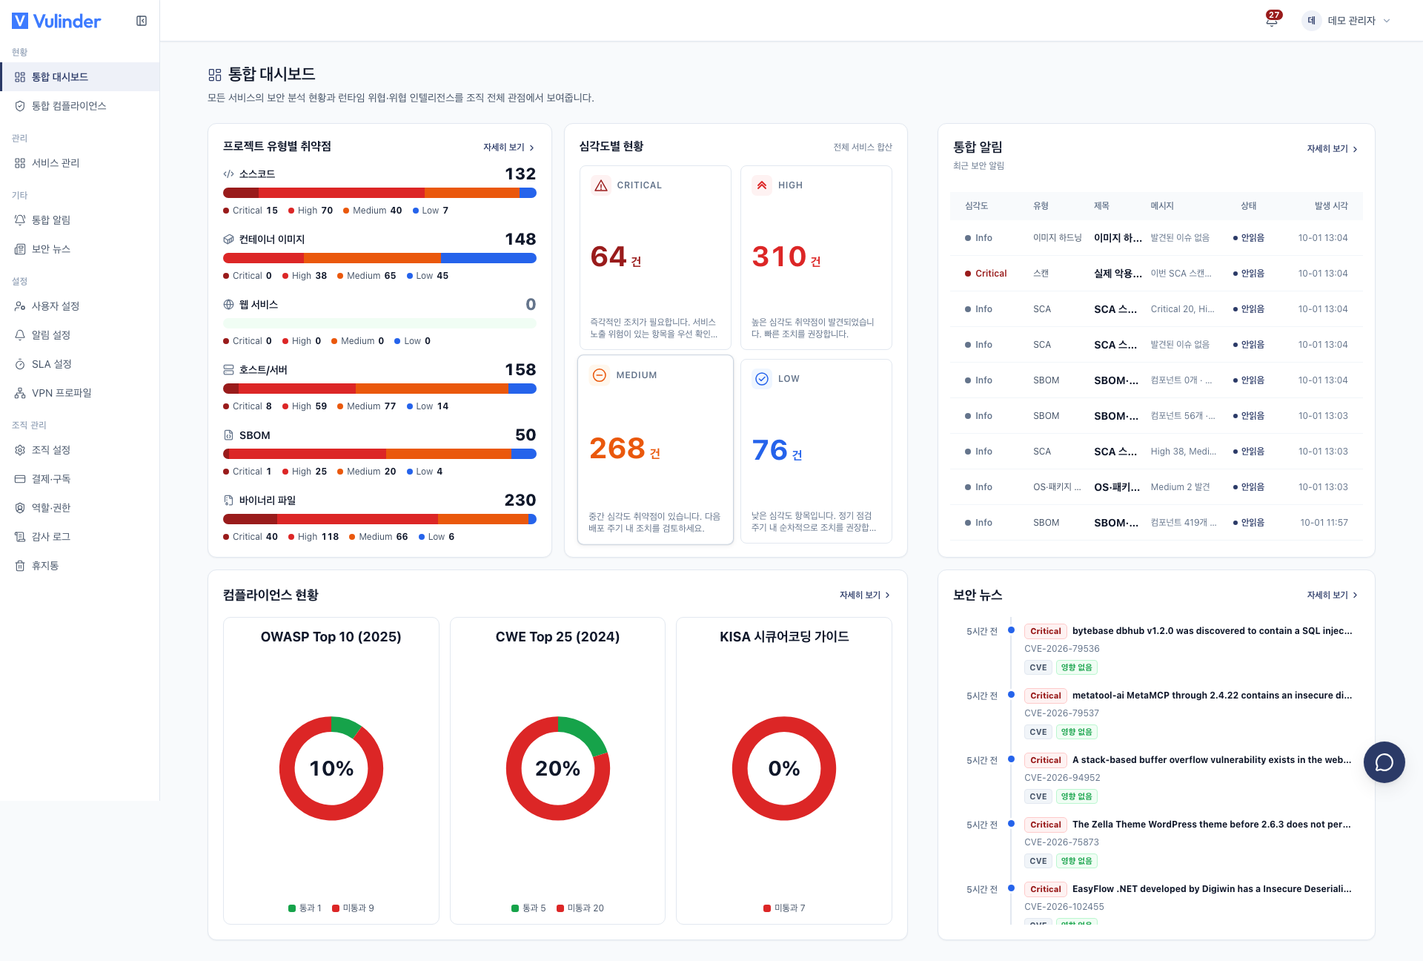
Task: Click the Vulinder logo
Action: click(x=56, y=21)
